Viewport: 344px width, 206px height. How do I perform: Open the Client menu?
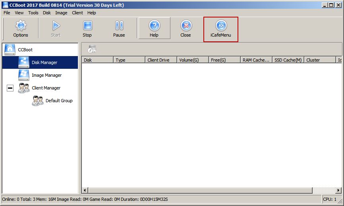point(77,13)
